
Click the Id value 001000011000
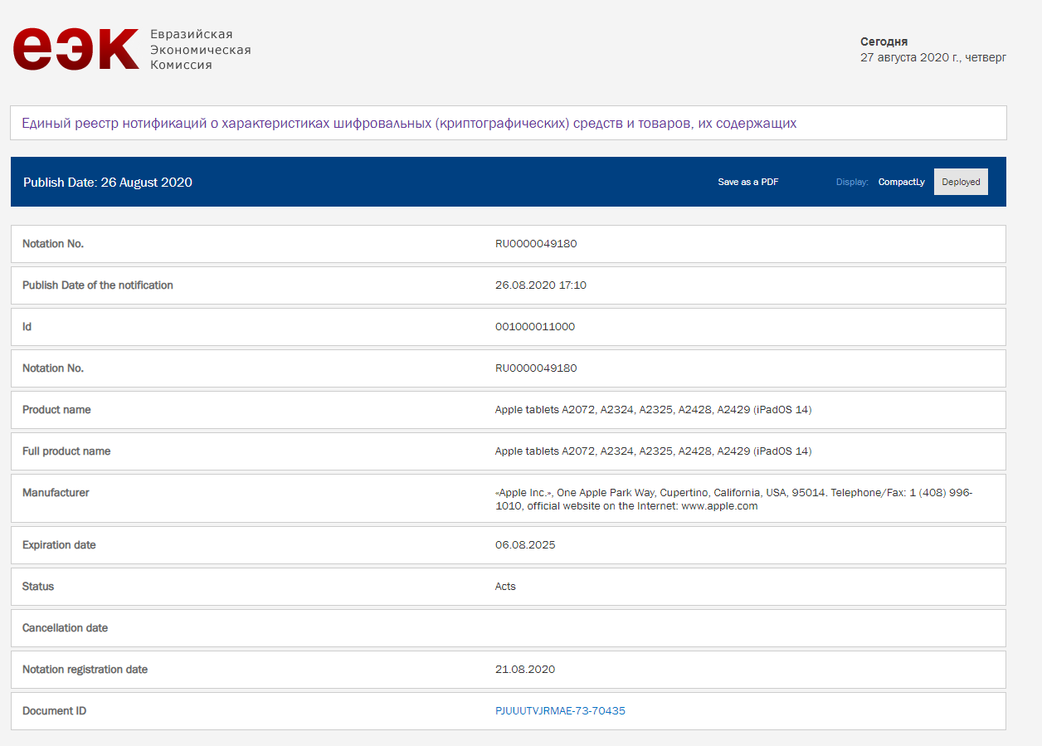click(535, 327)
